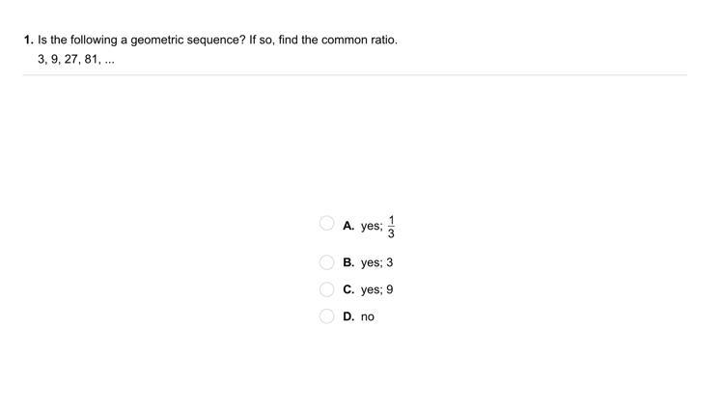Screen dimensions: 722x410
Task: Click the "no" answer text
Action: (x=368, y=316)
